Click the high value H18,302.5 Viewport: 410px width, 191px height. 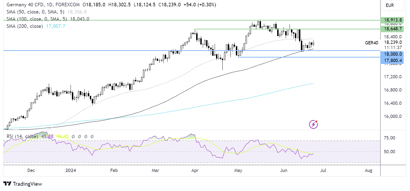coord(119,5)
